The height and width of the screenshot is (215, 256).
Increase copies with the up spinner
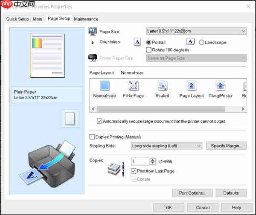153,160
